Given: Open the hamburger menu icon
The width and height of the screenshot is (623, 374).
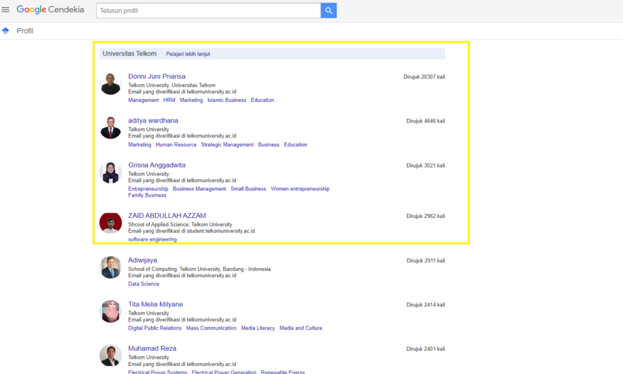Looking at the screenshot, I should [x=6, y=10].
